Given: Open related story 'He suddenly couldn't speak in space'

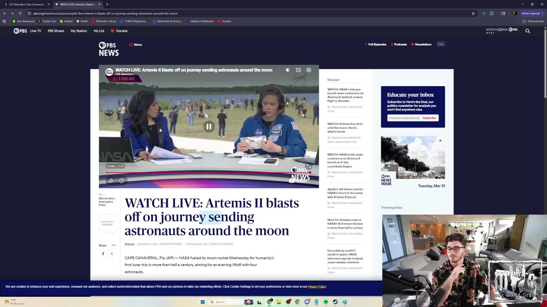Looking at the screenshot, I should [x=345, y=256].
